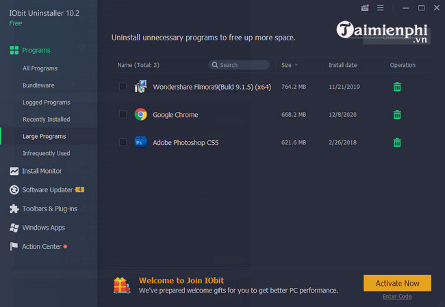Click the Google Chrome logo icon
This screenshot has width=445, height=307.
point(140,114)
